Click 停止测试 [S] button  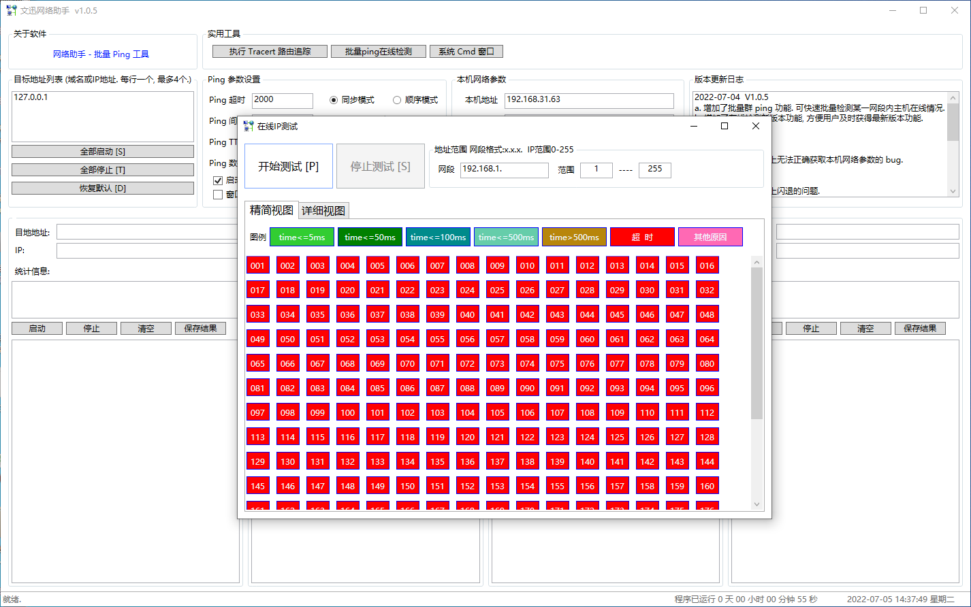click(x=381, y=166)
